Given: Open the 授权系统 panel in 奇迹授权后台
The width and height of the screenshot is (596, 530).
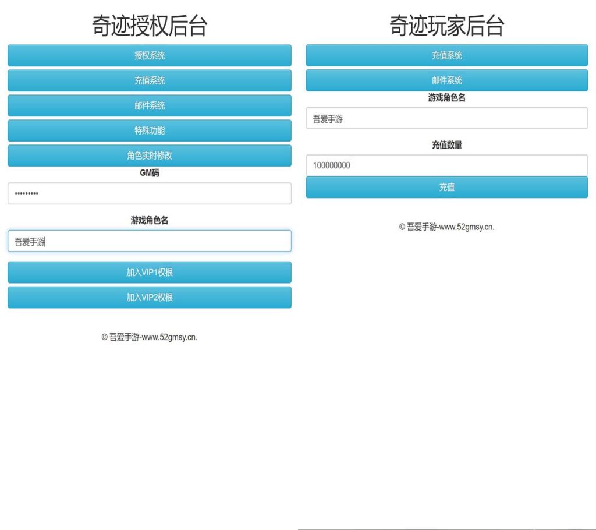Looking at the screenshot, I should (148, 55).
